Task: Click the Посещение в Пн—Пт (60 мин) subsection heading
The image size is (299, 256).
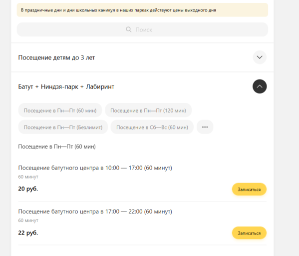Action: 57,146
